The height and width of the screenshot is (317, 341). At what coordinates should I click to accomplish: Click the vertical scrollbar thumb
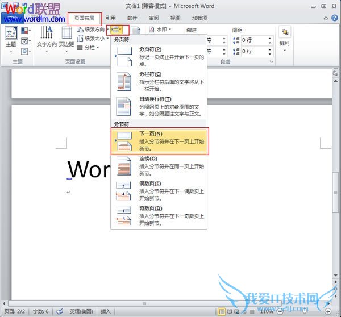[335, 192]
